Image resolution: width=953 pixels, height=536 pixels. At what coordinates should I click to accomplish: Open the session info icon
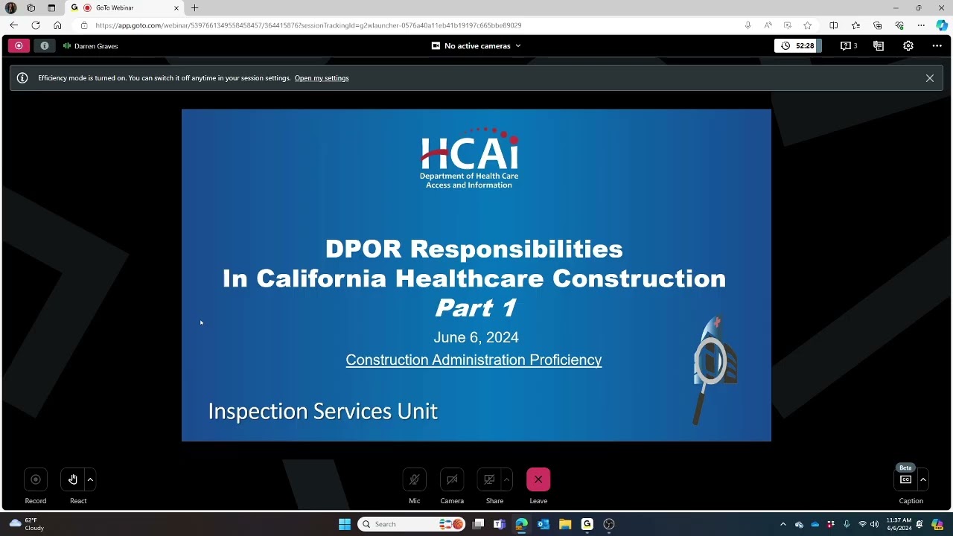[x=45, y=45]
